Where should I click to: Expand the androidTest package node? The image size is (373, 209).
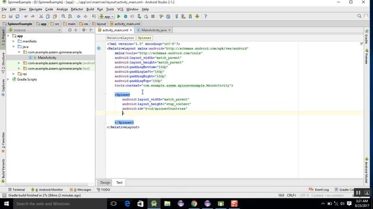point(19,63)
